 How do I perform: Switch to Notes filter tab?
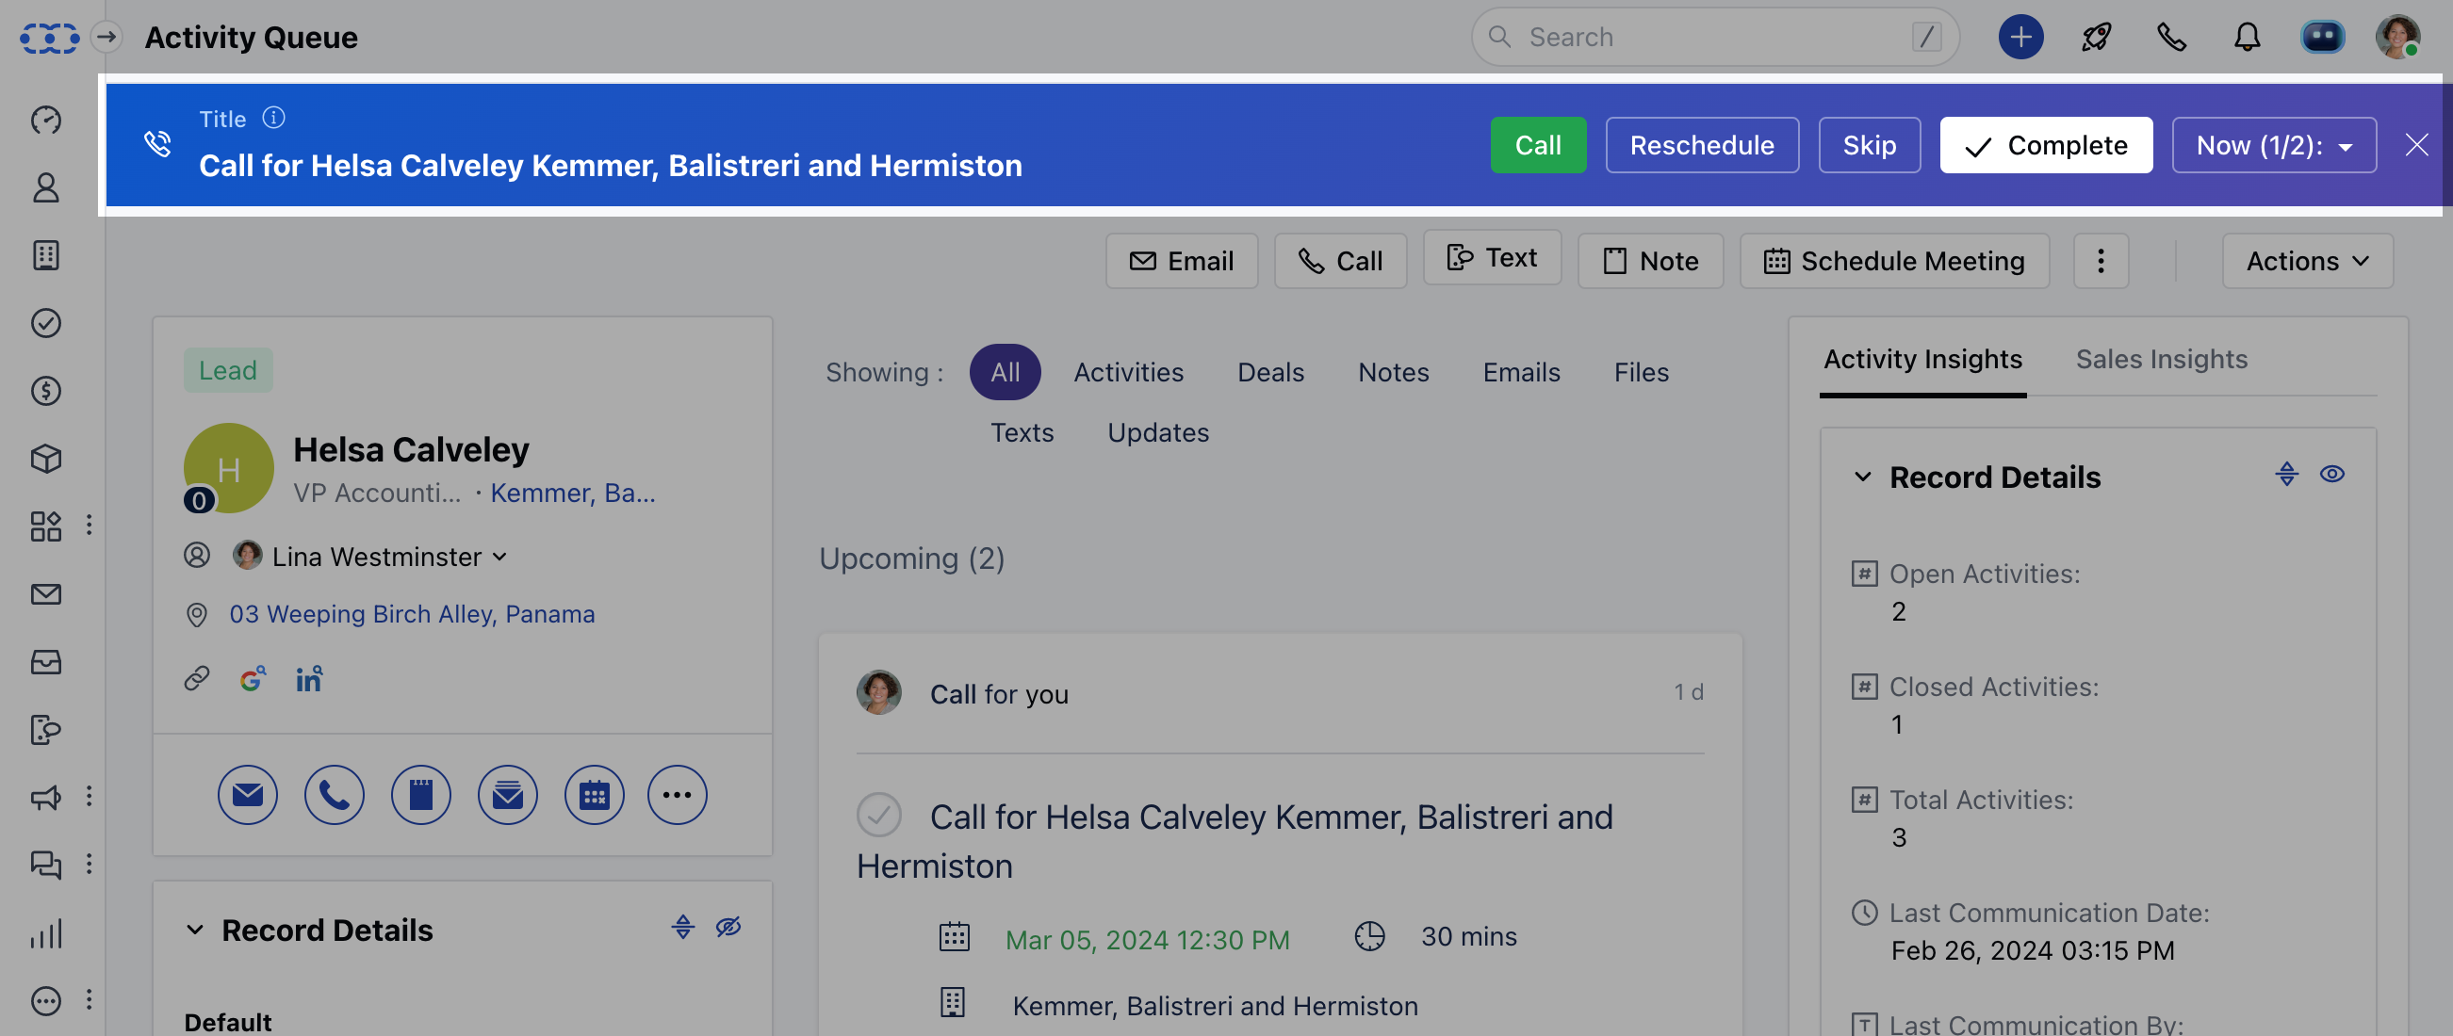1393,372
